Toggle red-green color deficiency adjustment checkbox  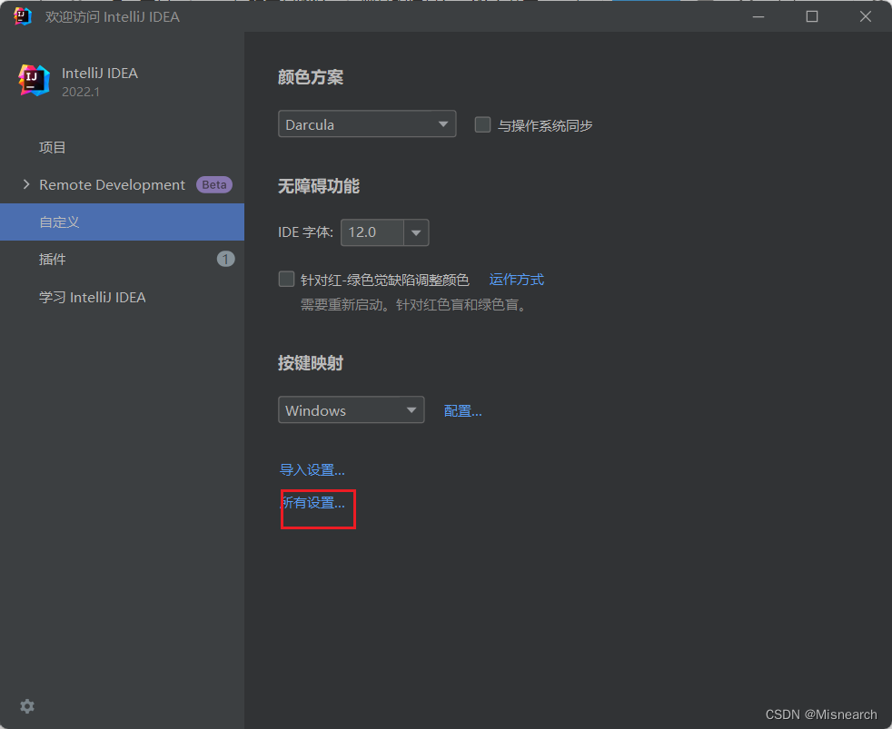pos(286,280)
